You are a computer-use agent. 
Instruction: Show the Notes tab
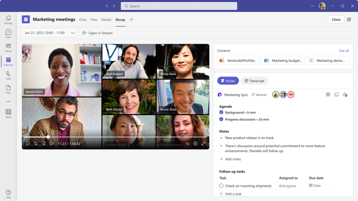[228, 81]
